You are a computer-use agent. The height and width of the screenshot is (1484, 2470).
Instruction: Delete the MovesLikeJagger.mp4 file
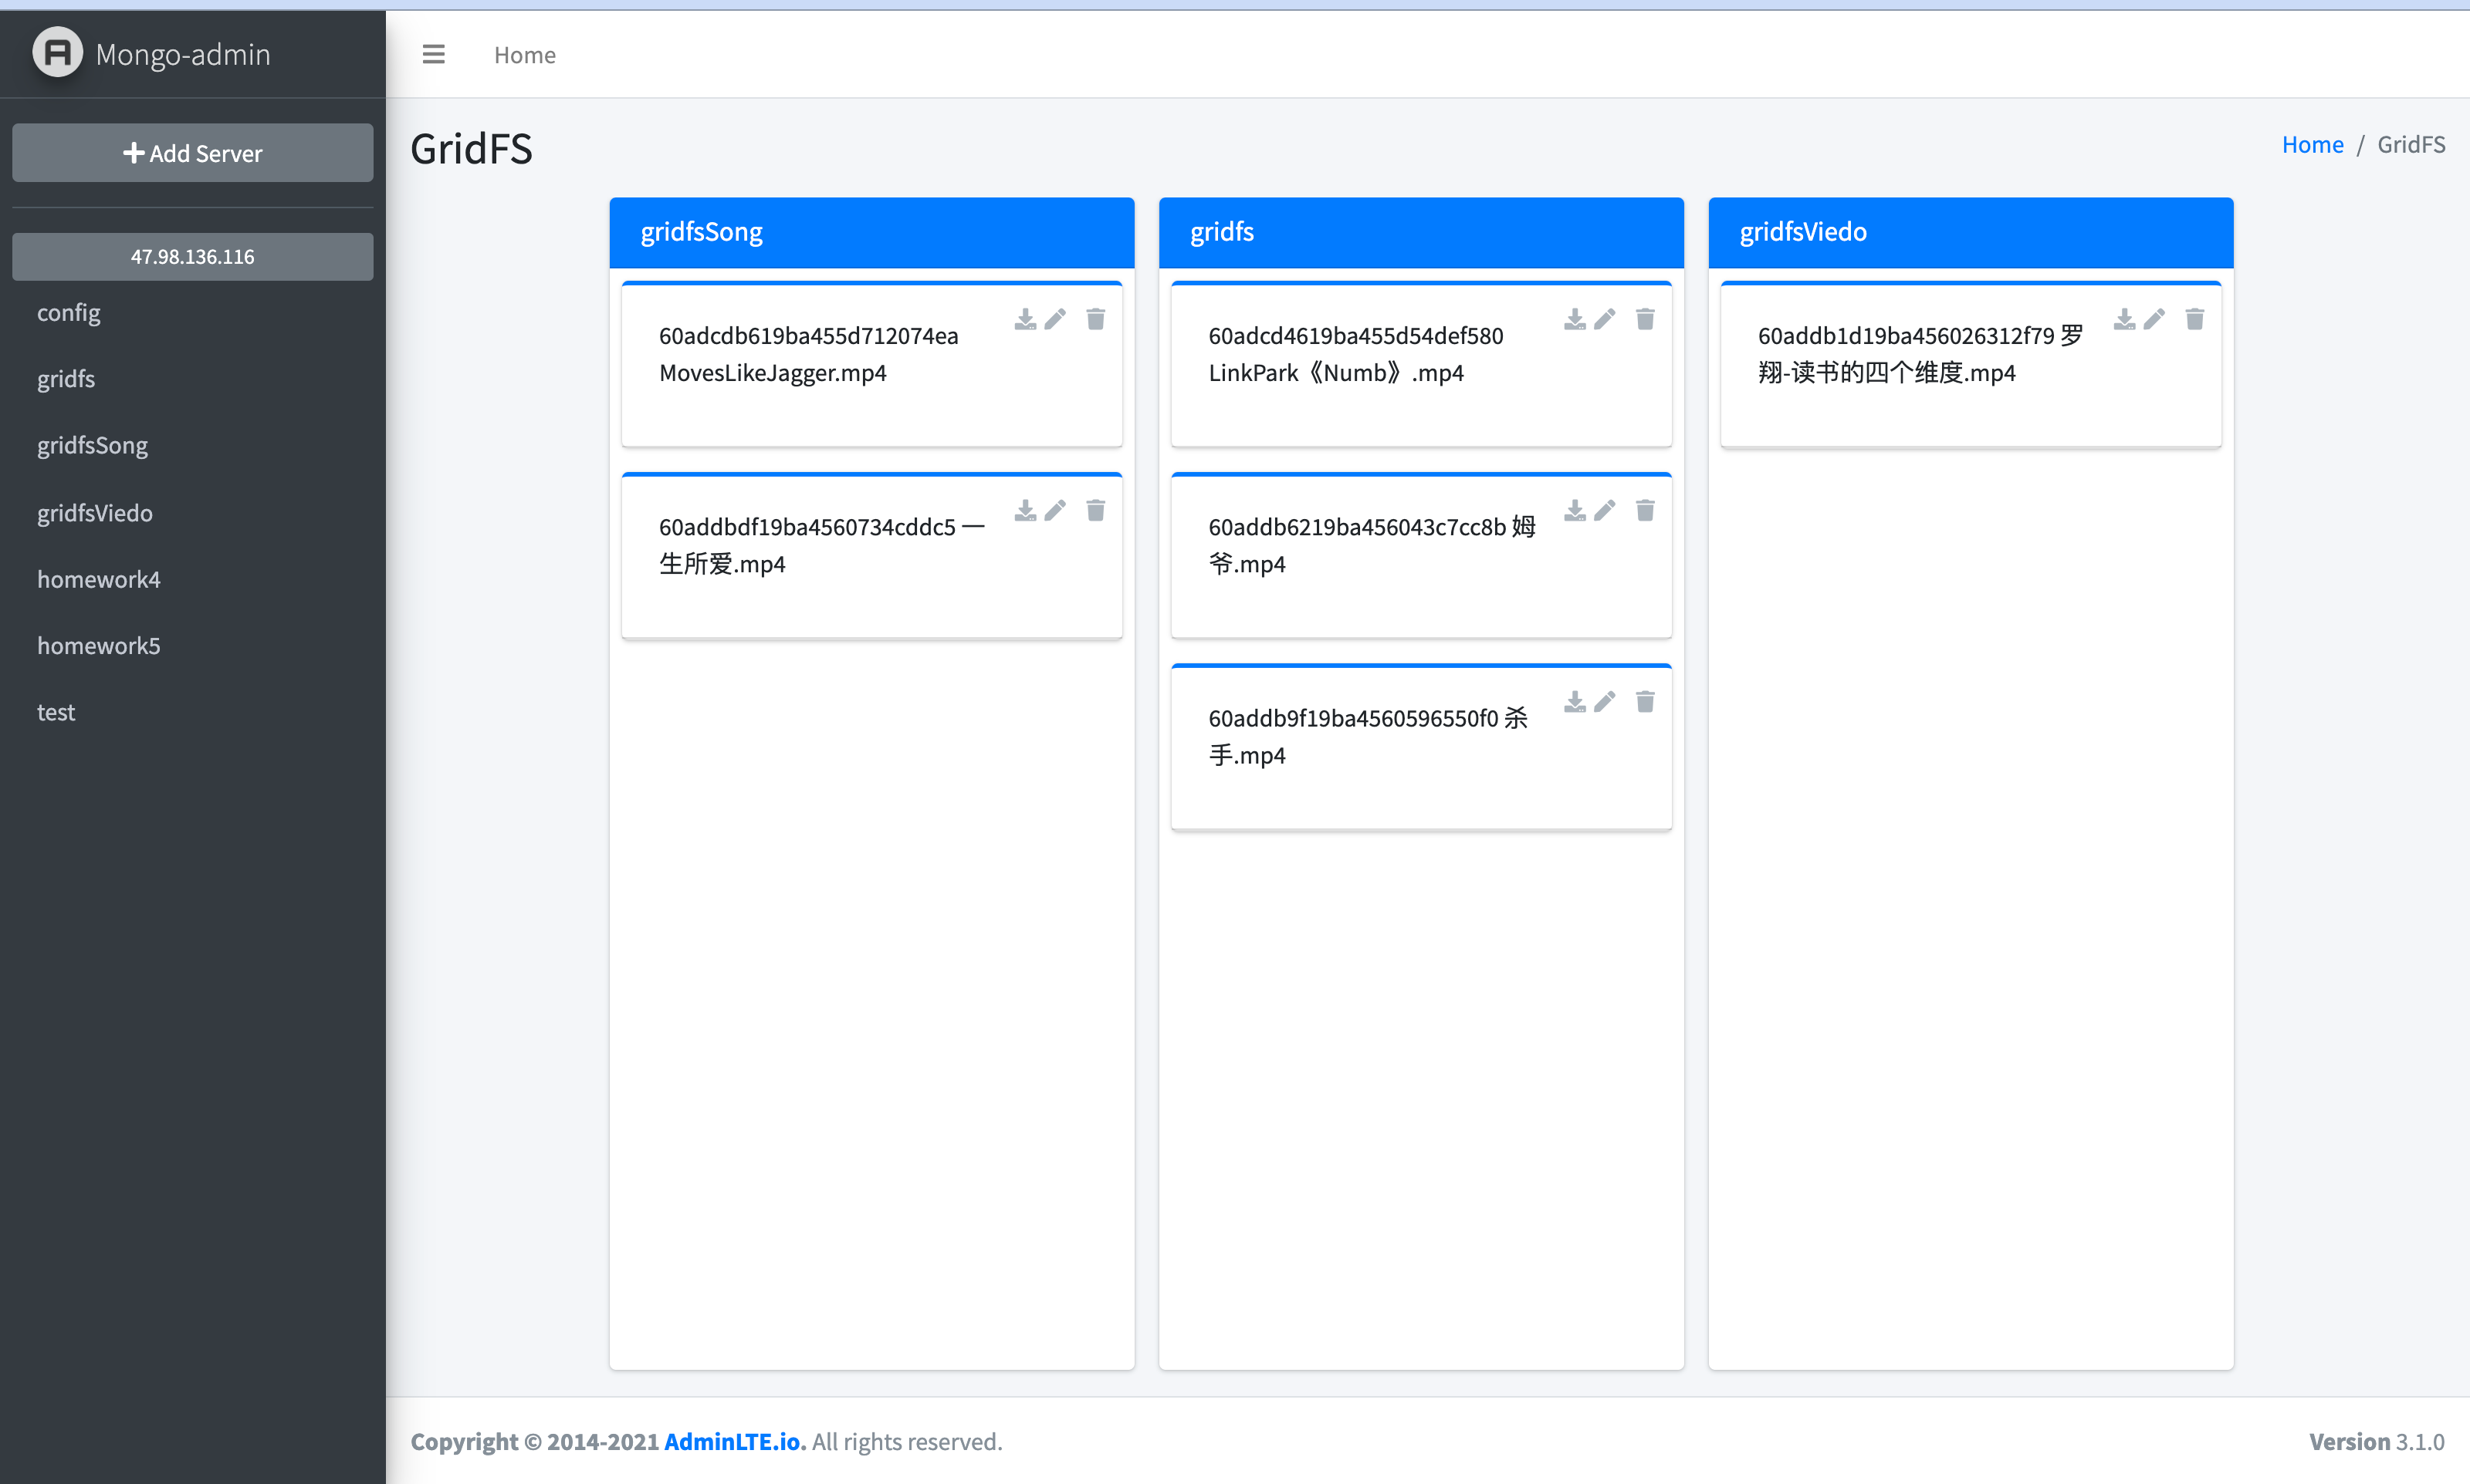1095,319
